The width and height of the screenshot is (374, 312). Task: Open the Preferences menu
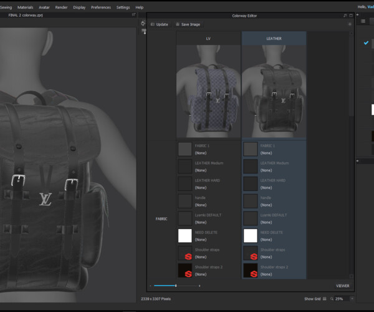[x=100, y=7]
